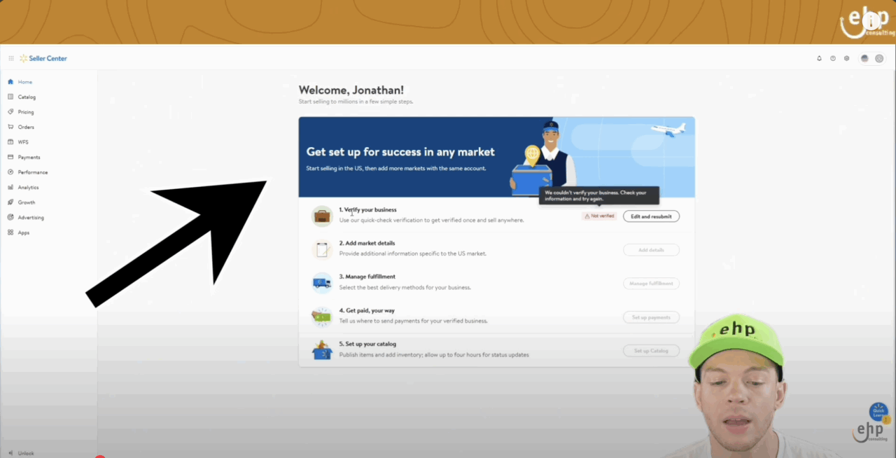Viewport: 896px width, 458px height.
Task: Click the Seller Center logo
Action: point(43,58)
